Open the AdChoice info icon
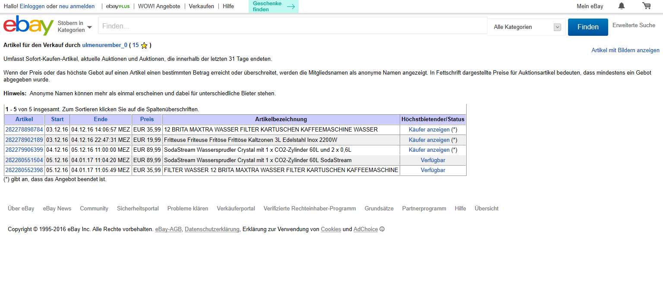The image size is (663, 282). point(382,229)
